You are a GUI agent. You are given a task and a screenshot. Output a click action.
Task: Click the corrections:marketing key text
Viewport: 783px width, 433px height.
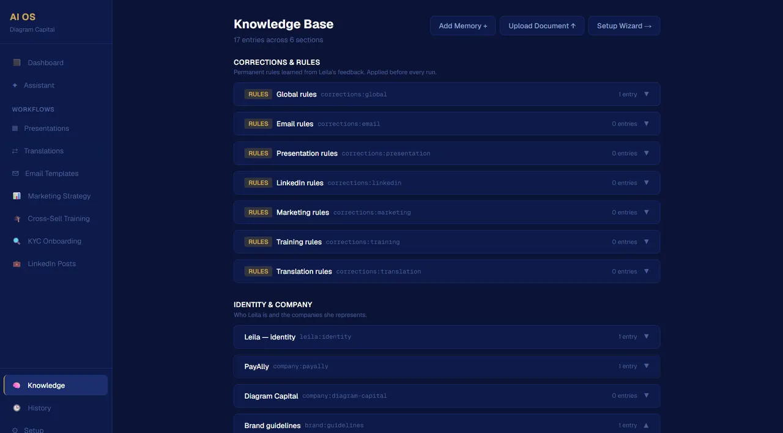pyautogui.click(x=372, y=213)
